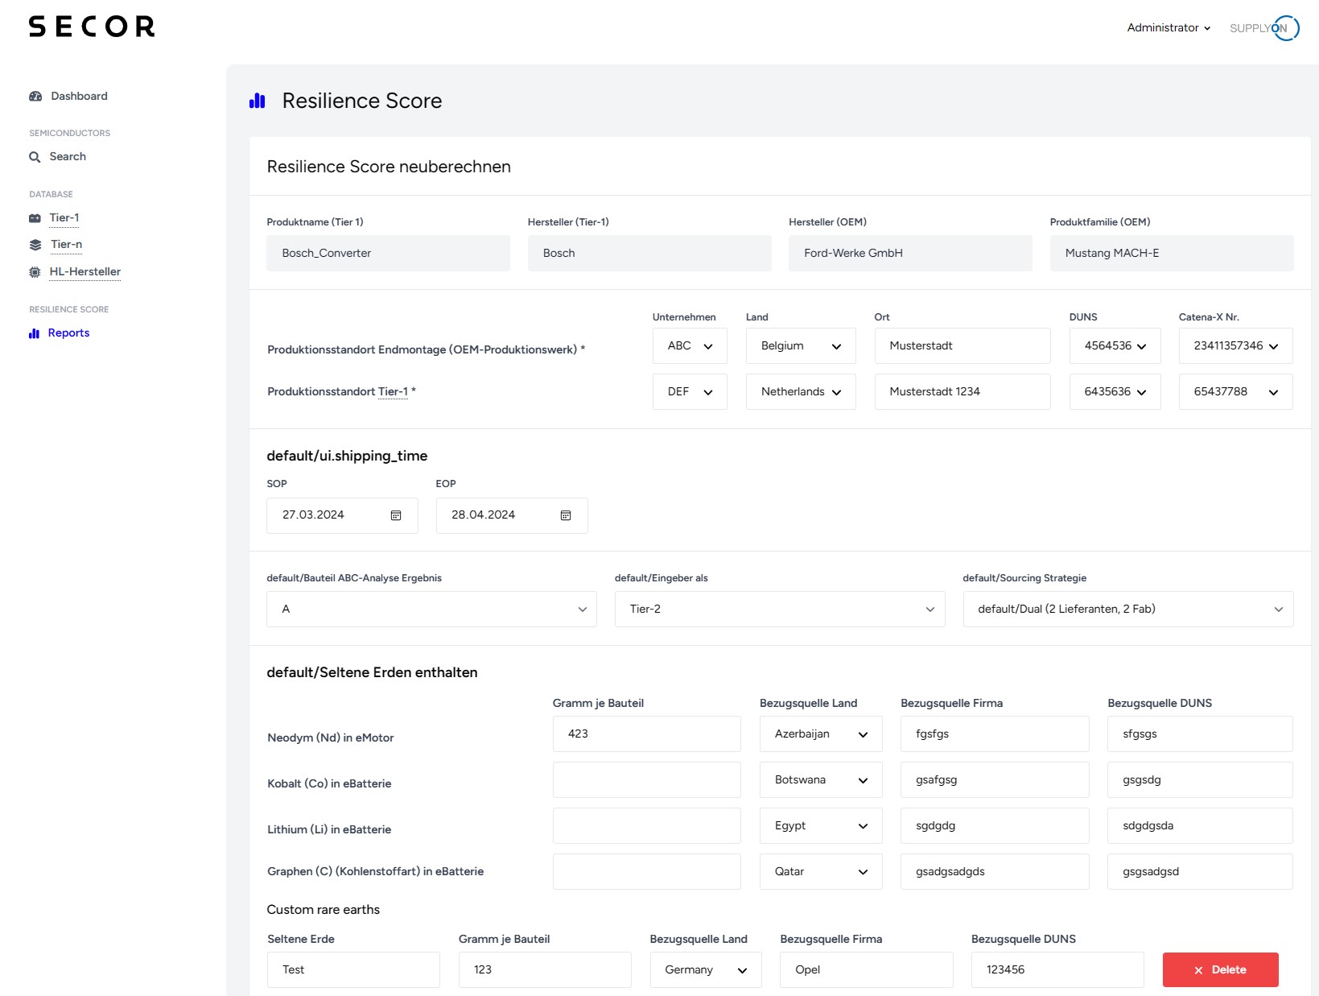This screenshot has height=996, width=1319.
Task: Click empty Lithium Gramm je Bauteil field
Action: click(647, 826)
